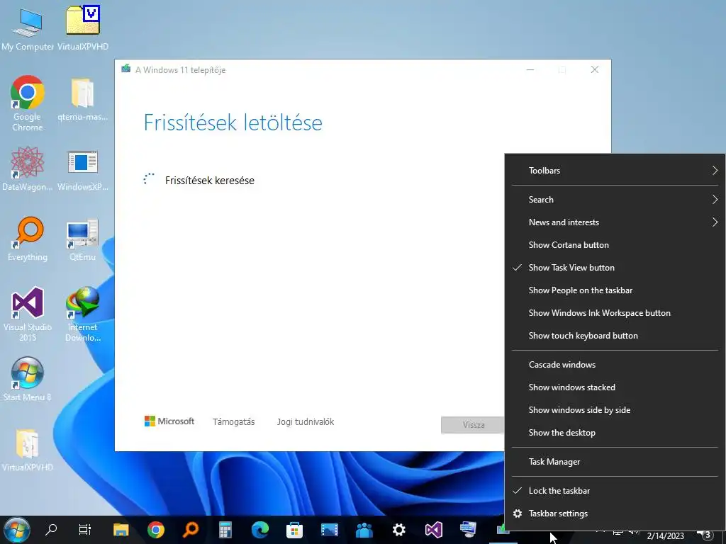This screenshot has height=544, width=726.
Task: Expand the Toolbars submenu
Action: coord(615,170)
